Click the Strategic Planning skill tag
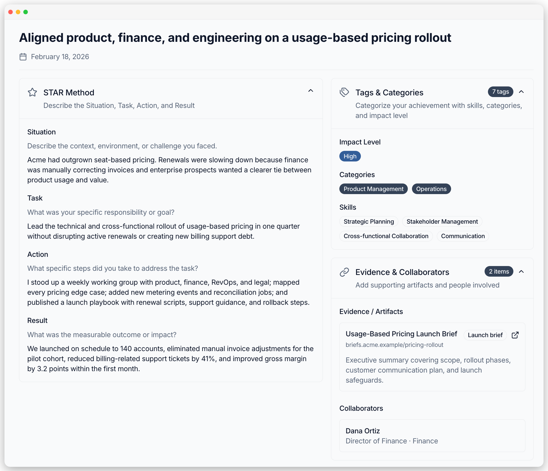Viewport: 548px width, 471px height. pos(368,221)
